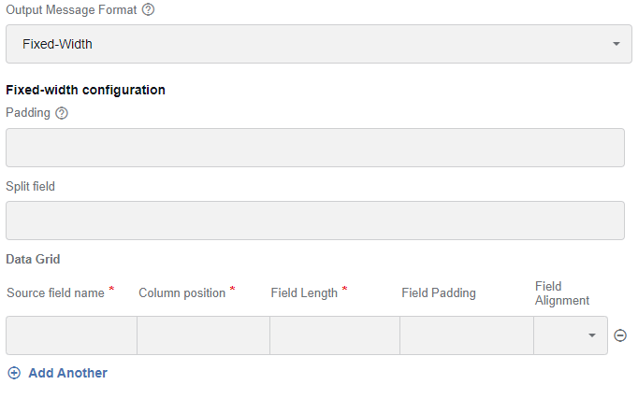
Task: Click the Field Padding column header
Action: (439, 293)
